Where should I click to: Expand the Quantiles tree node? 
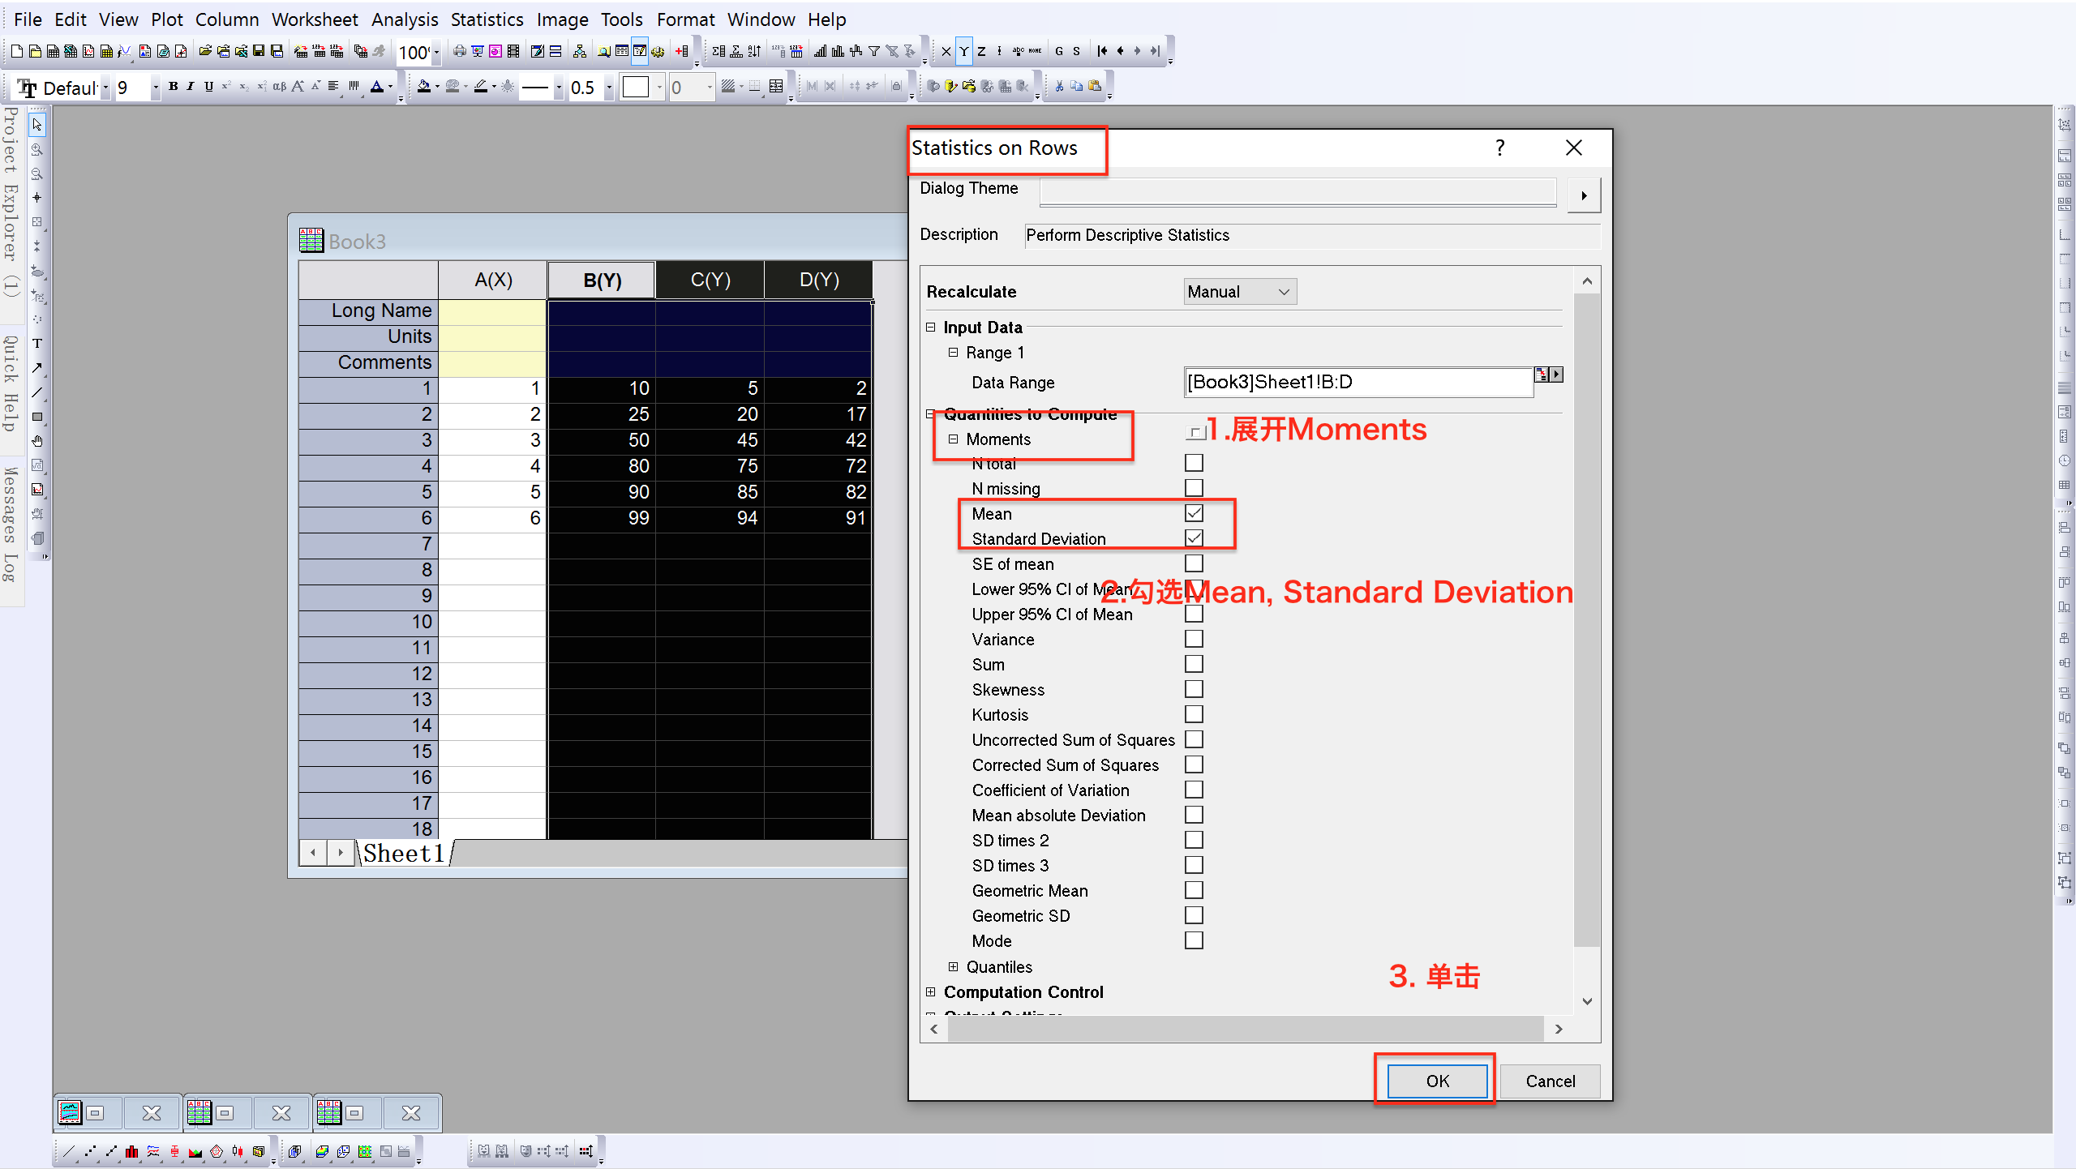click(x=954, y=966)
